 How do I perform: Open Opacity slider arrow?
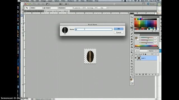click(x=158, y=51)
